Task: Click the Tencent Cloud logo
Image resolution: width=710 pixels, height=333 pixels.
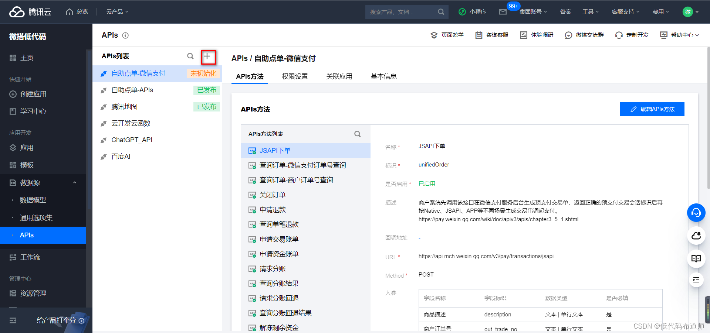Action: tap(30, 12)
